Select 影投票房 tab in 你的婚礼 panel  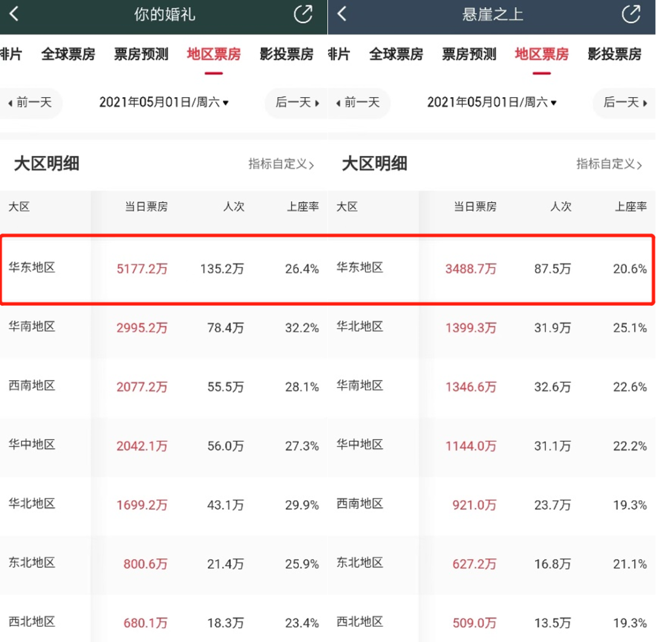click(286, 55)
